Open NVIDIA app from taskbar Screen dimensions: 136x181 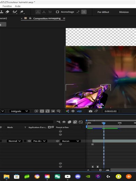(x=88, y=176)
